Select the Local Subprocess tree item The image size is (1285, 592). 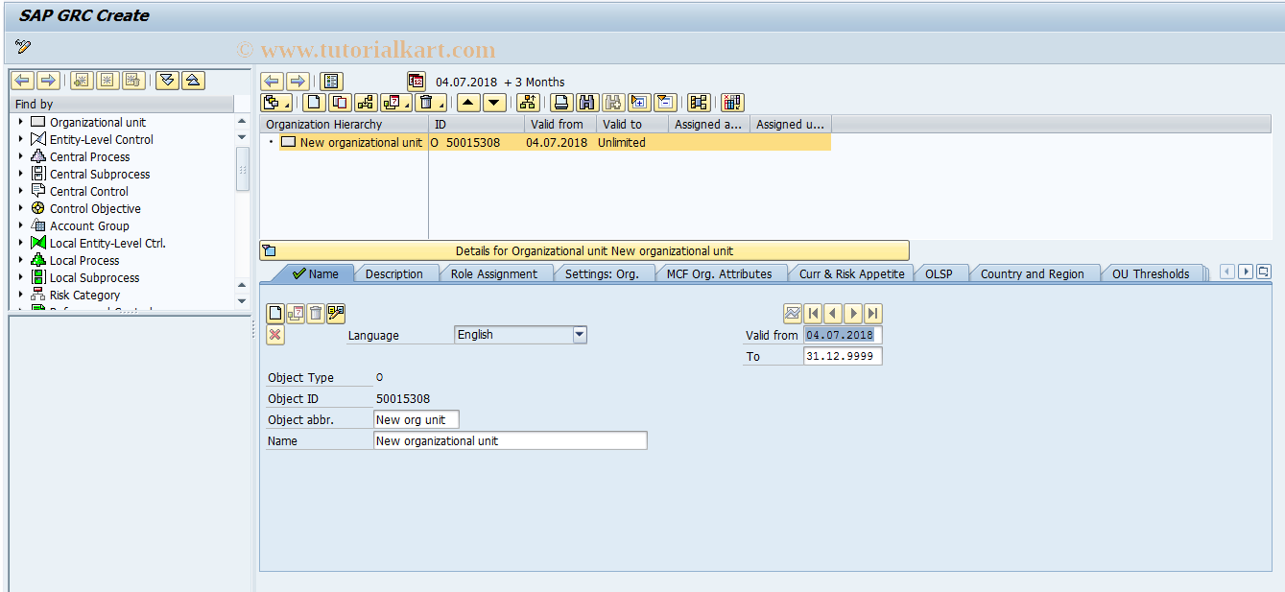click(94, 277)
